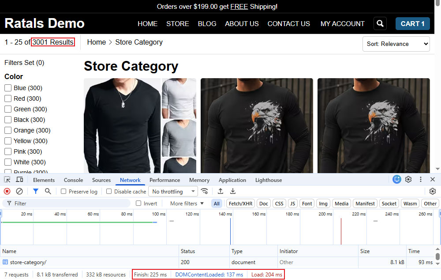Image resolution: width=441 pixels, height=280 pixels.
Task: Click the site search magnifier icon
Action: tap(380, 23)
